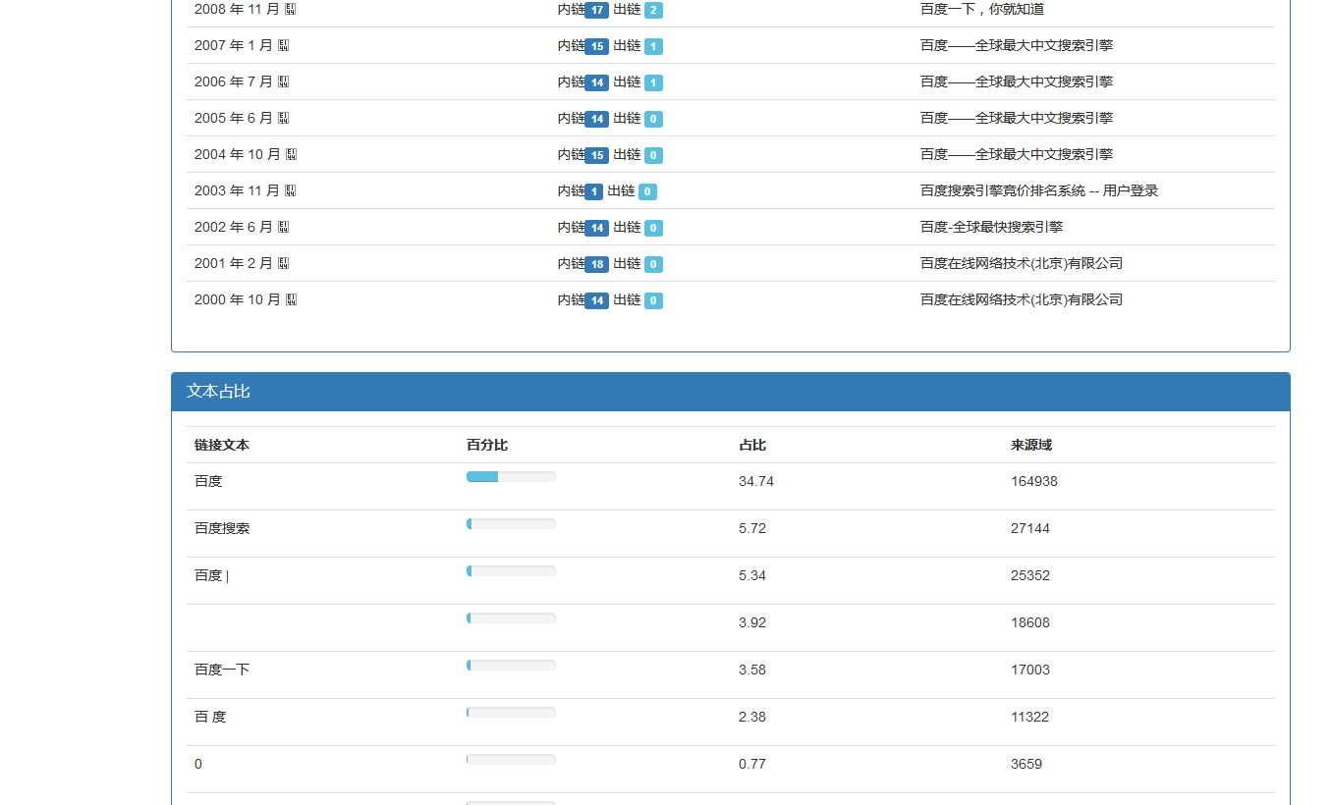Click the 出链 badge 1 in the 2006 row
Viewport: 1332px width, 805px height.
pos(653,82)
